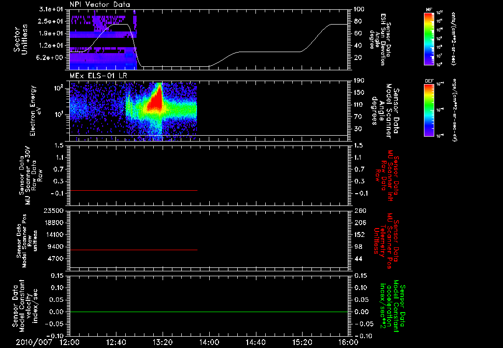Click the DEF energy flux color bar
The image size is (503, 348).
pyautogui.click(x=429, y=110)
